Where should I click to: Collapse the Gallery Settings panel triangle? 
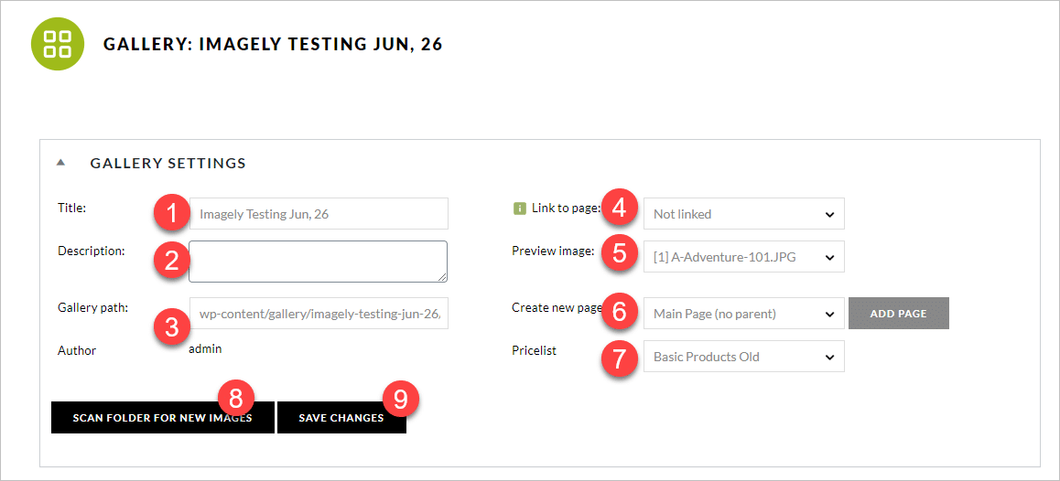(60, 163)
